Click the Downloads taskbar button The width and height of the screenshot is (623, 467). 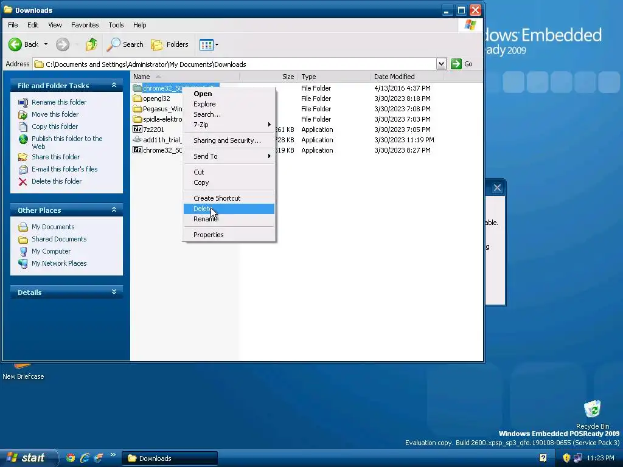point(170,458)
